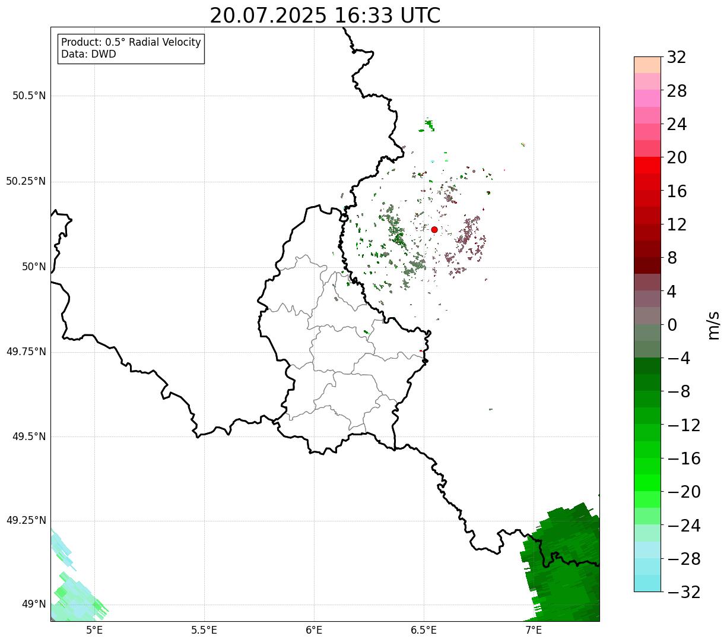Click the colorbar tick label 20
The image size is (727, 642).
coord(677,157)
